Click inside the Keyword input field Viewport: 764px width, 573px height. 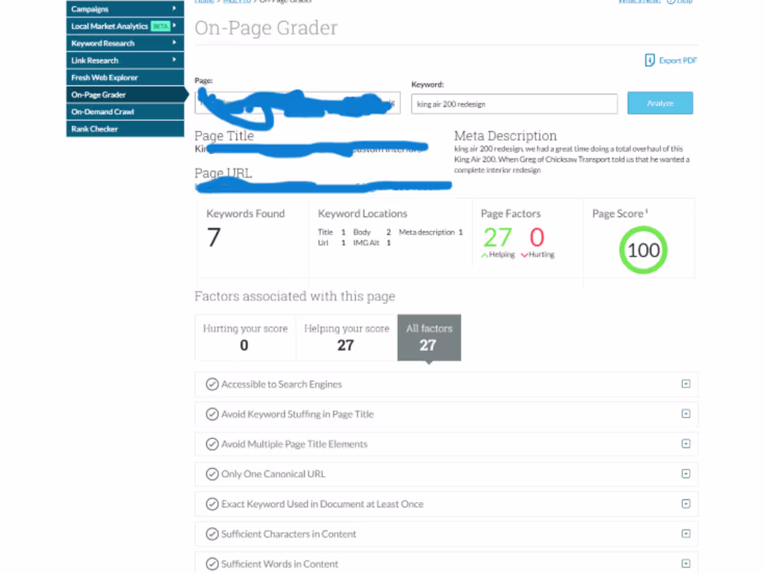coord(514,103)
